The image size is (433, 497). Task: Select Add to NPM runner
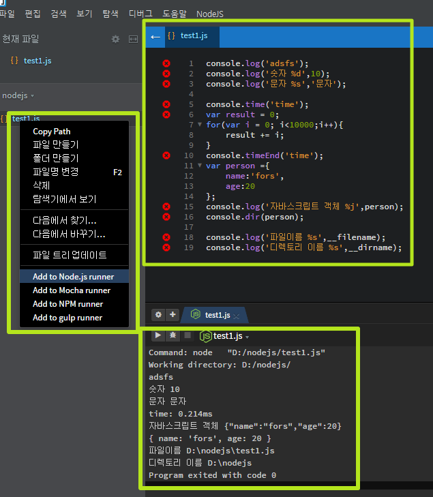click(x=74, y=303)
